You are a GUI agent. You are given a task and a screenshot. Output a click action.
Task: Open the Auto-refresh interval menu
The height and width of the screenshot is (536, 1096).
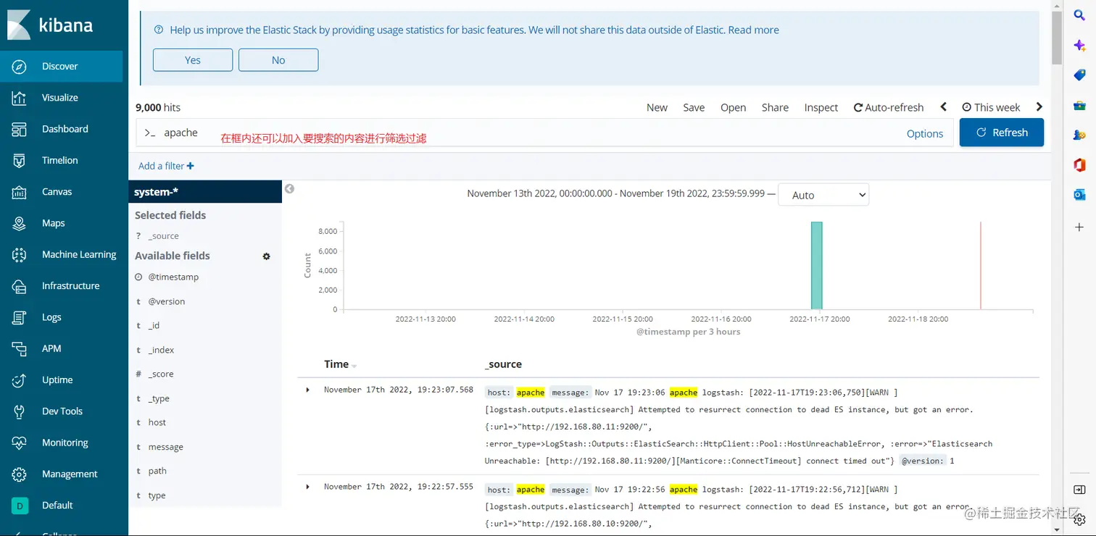click(x=889, y=107)
